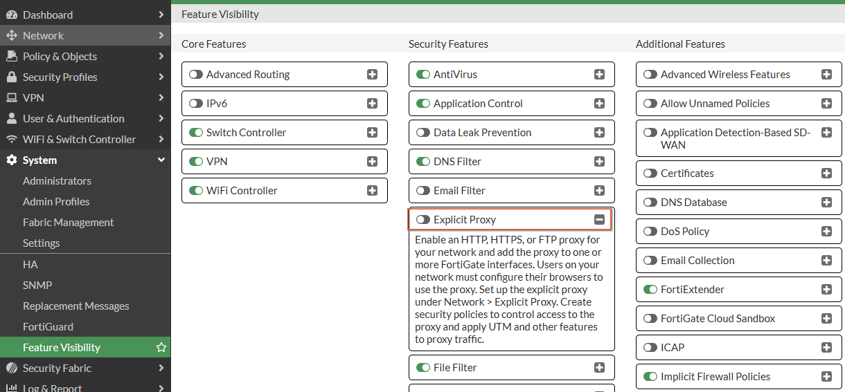The width and height of the screenshot is (845, 392).
Task: Expand the Network menu chevron
Action: 161,35
